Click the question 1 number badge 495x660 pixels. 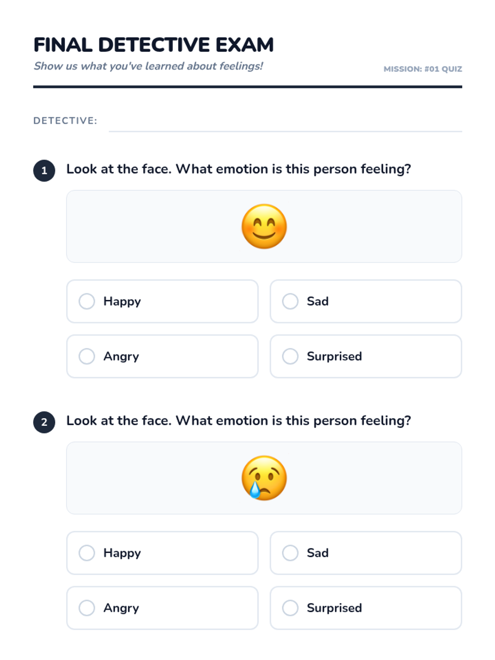pos(44,171)
